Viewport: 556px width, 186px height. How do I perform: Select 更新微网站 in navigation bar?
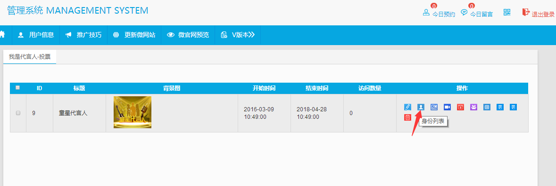click(x=134, y=35)
